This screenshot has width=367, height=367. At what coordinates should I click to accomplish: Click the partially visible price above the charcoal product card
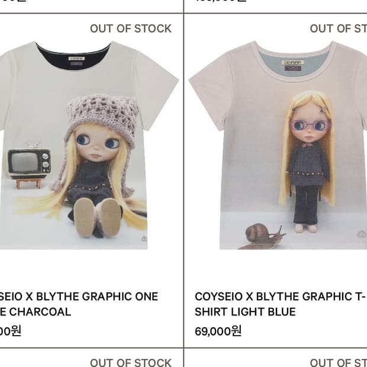pyautogui.click(x=13, y=1)
